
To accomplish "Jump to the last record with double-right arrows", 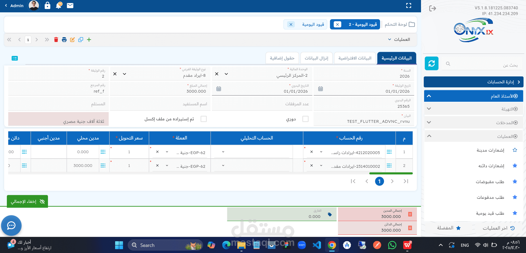I will 47,40.
